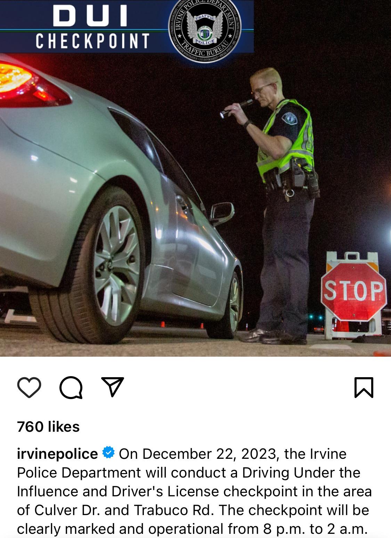Screen dimensions: 391x538
Task: Tap the caption text about checkpoint
Action: click(x=194, y=491)
